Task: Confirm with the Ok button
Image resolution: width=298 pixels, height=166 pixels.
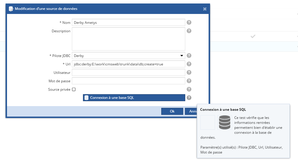Action: point(172,111)
